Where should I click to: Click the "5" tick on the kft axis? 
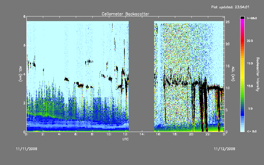tap(227, 110)
